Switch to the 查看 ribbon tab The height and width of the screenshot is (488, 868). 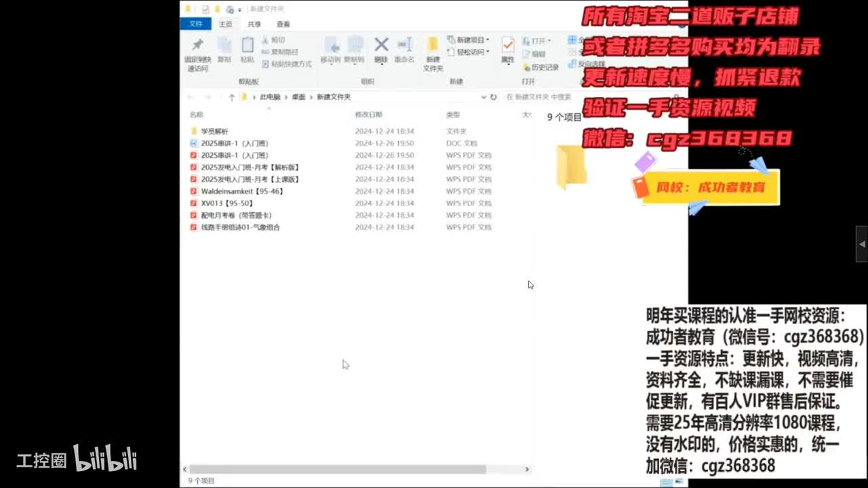coord(283,24)
